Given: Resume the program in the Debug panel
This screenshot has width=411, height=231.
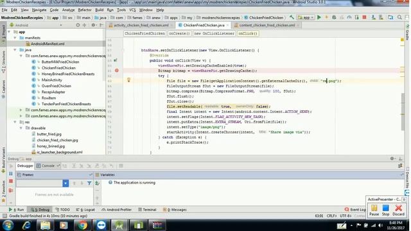Looking at the screenshot, I should (x=11, y=166).
